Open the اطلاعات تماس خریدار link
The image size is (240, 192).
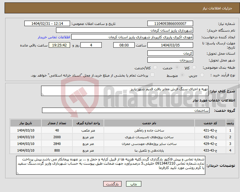click(54, 37)
